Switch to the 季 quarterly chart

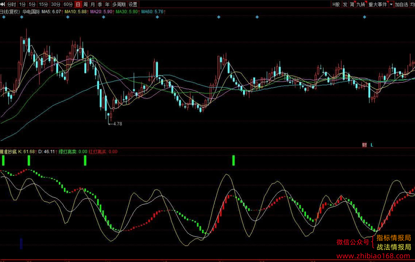pyautogui.click(x=100, y=4)
